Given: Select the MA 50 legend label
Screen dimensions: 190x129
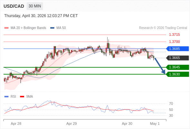Looking at the screenshot, I should (61, 28).
